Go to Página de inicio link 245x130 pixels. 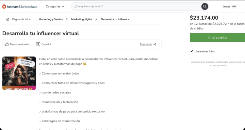(21, 19)
